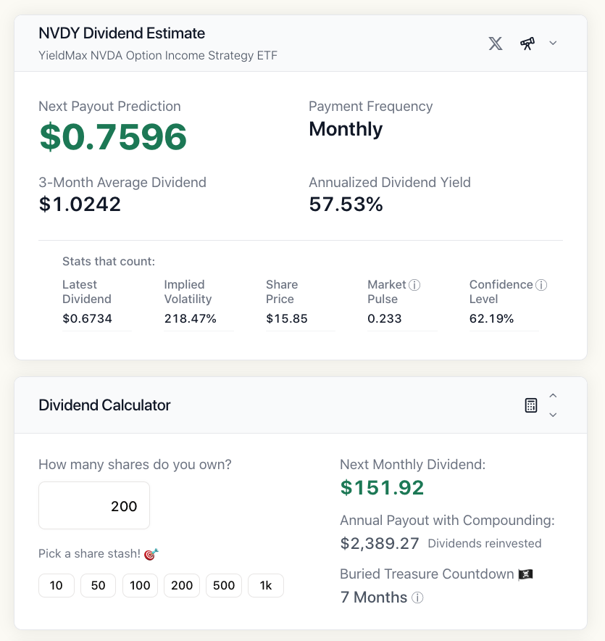Click the Implied Volatility value 218.47%
This screenshot has height=641, width=605.
pyautogui.click(x=191, y=318)
